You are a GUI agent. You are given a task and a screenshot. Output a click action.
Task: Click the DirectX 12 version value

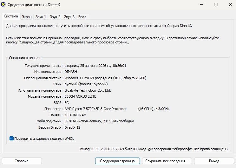point(72,127)
